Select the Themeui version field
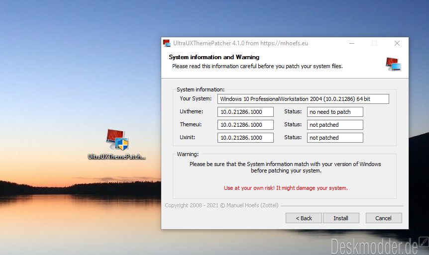The width and height of the screenshot is (429, 255). [x=245, y=125]
